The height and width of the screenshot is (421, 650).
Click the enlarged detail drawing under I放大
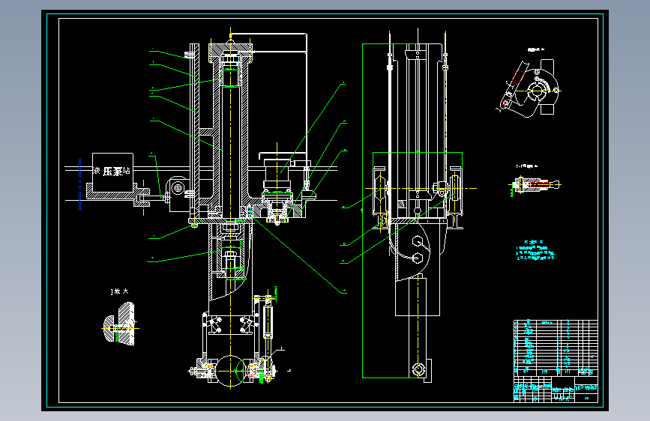[119, 324]
